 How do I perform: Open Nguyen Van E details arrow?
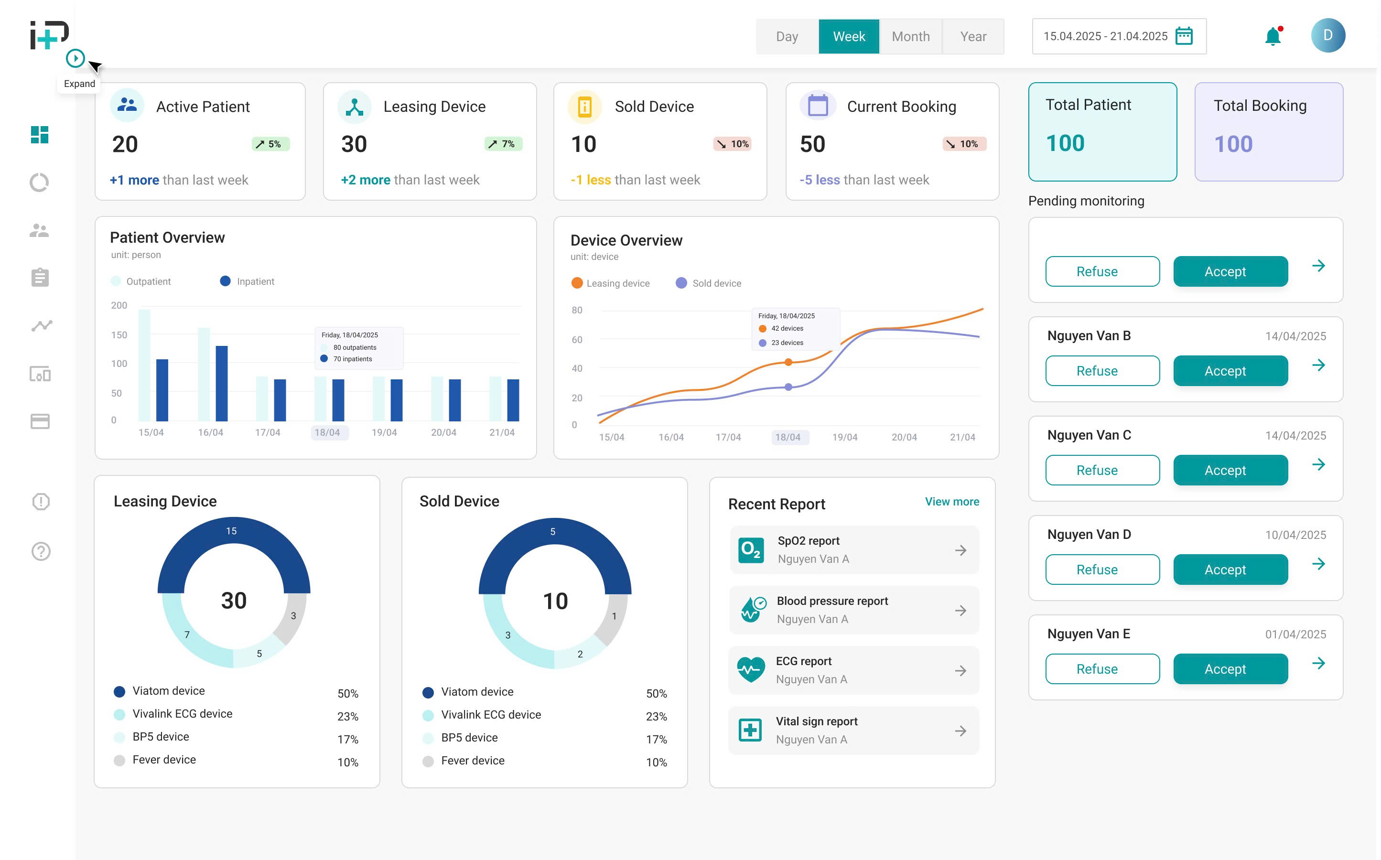click(x=1318, y=663)
